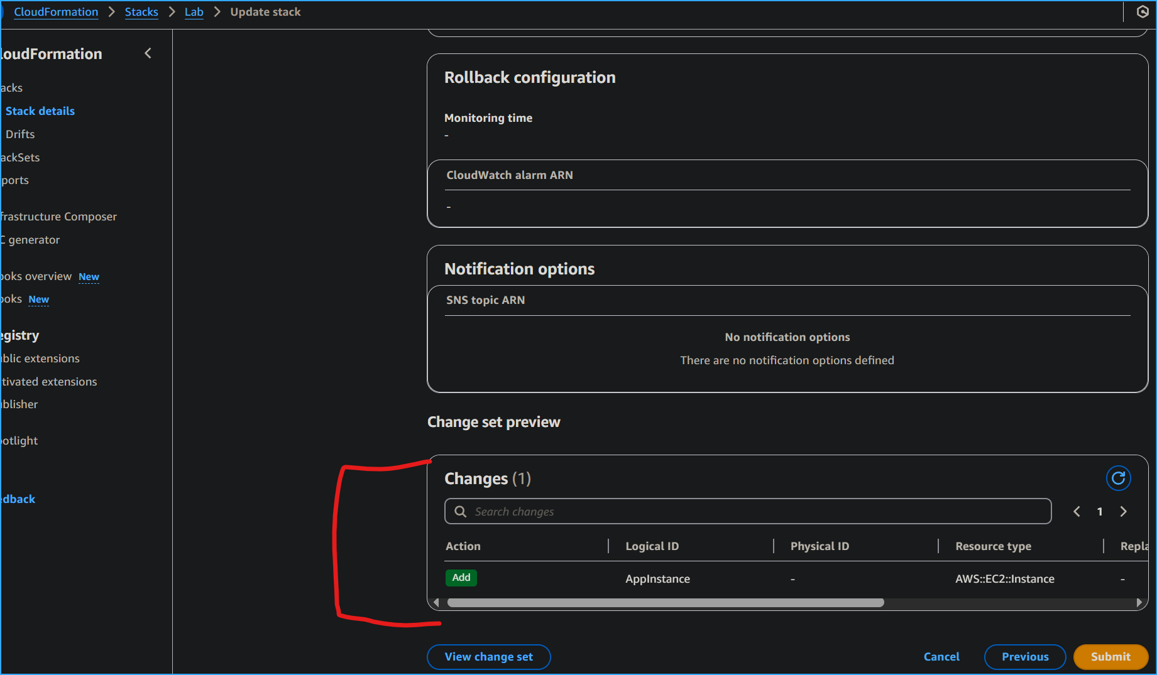1157x675 pixels.
Task: Type in the Search changes field
Action: (754, 512)
